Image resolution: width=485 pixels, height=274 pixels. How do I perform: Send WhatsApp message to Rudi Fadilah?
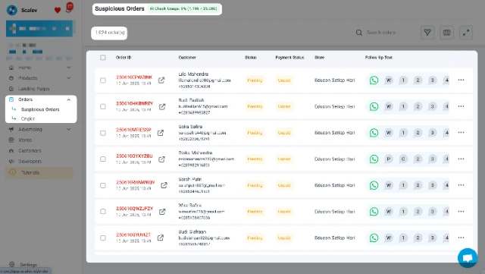tap(374, 106)
